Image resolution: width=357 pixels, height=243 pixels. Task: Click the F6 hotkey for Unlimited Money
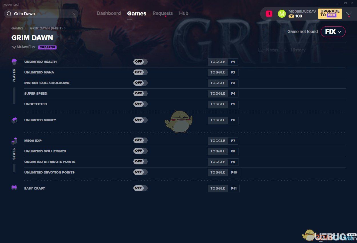233,120
